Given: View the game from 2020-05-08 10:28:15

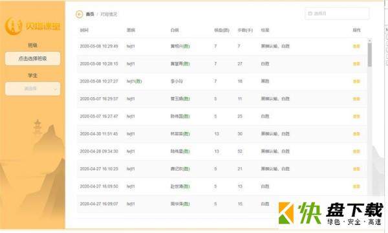Looking at the screenshot, I should pyautogui.click(x=356, y=64).
